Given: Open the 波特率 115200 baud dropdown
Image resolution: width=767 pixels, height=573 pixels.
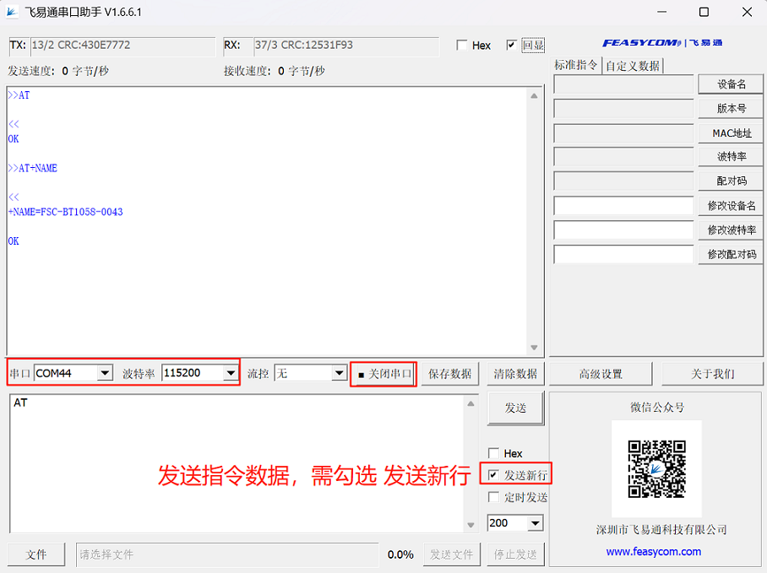Looking at the screenshot, I should pos(231,374).
